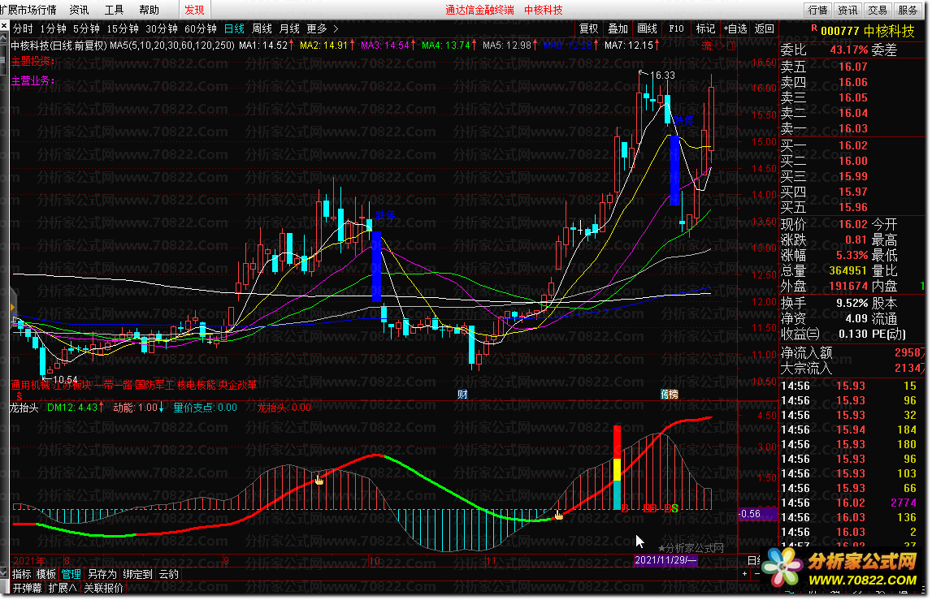The width and height of the screenshot is (932, 600).
Task: Toggle the 开弹幕 button
Action: tap(28, 588)
